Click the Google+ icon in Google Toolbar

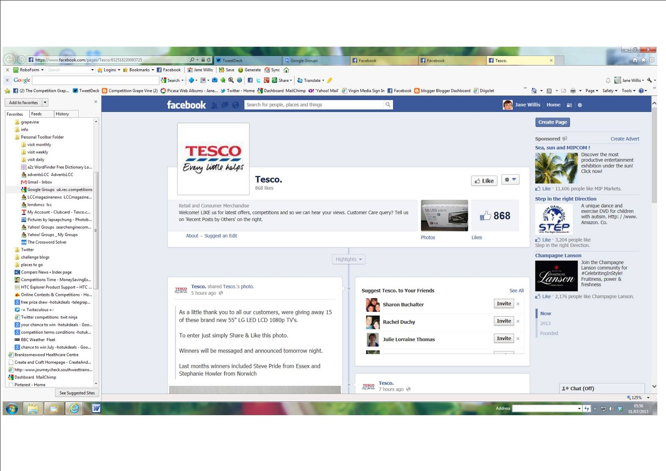point(266,80)
